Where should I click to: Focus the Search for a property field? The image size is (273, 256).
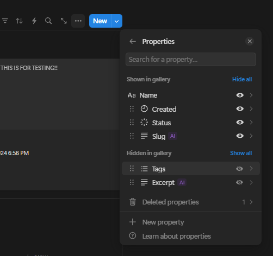click(x=191, y=60)
